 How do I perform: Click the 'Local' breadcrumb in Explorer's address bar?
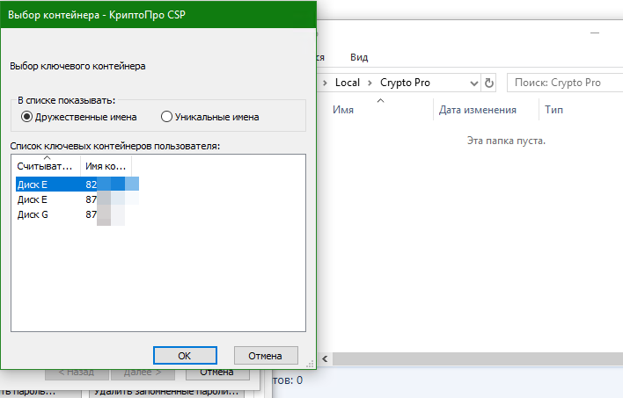coord(348,83)
